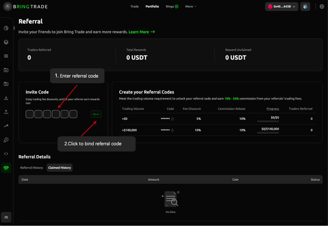The width and height of the screenshot is (328, 226).
Task: Open the Rings menu item
Action: point(172,6)
